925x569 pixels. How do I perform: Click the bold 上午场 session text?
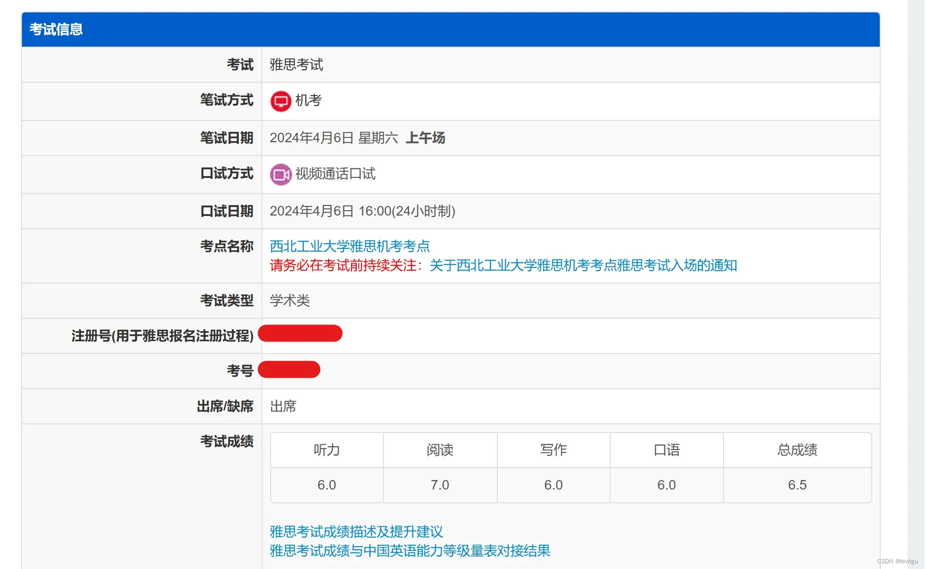425,138
